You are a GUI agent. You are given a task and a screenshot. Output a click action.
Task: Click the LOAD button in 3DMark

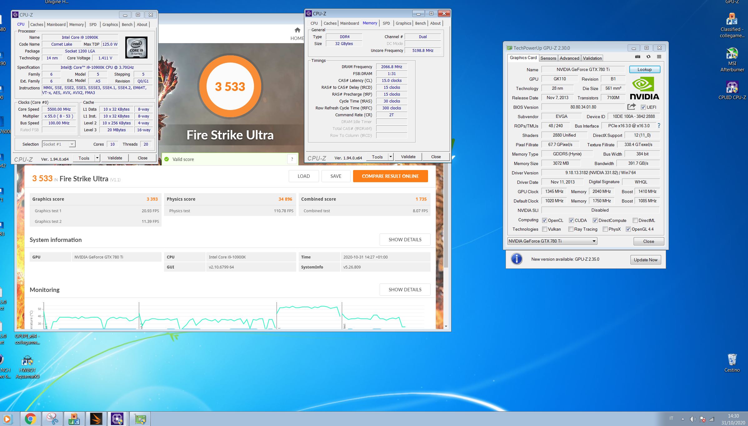(303, 176)
